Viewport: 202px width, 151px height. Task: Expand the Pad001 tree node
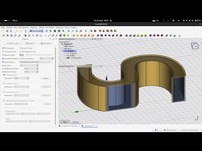coord(64,55)
